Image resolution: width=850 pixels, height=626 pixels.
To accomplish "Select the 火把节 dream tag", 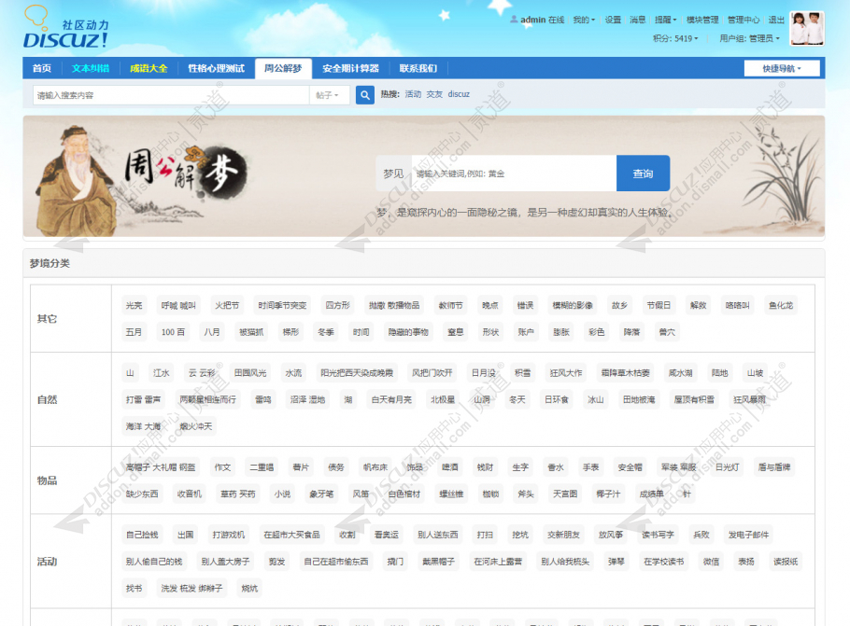I will pyautogui.click(x=227, y=305).
